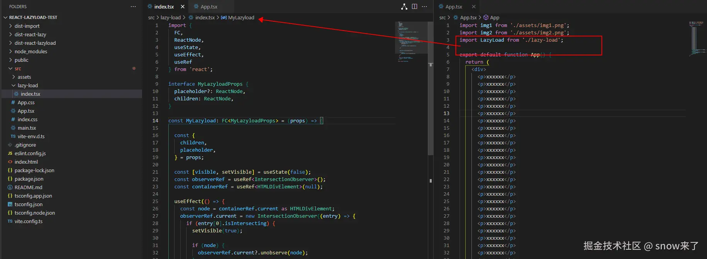The height and width of the screenshot is (259, 707).
Task: Open index.css in the explorer
Action: click(x=27, y=119)
